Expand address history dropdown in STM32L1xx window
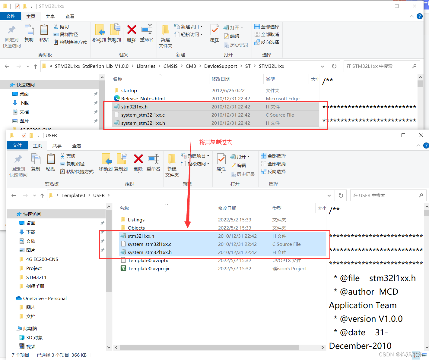 (x=323, y=66)
